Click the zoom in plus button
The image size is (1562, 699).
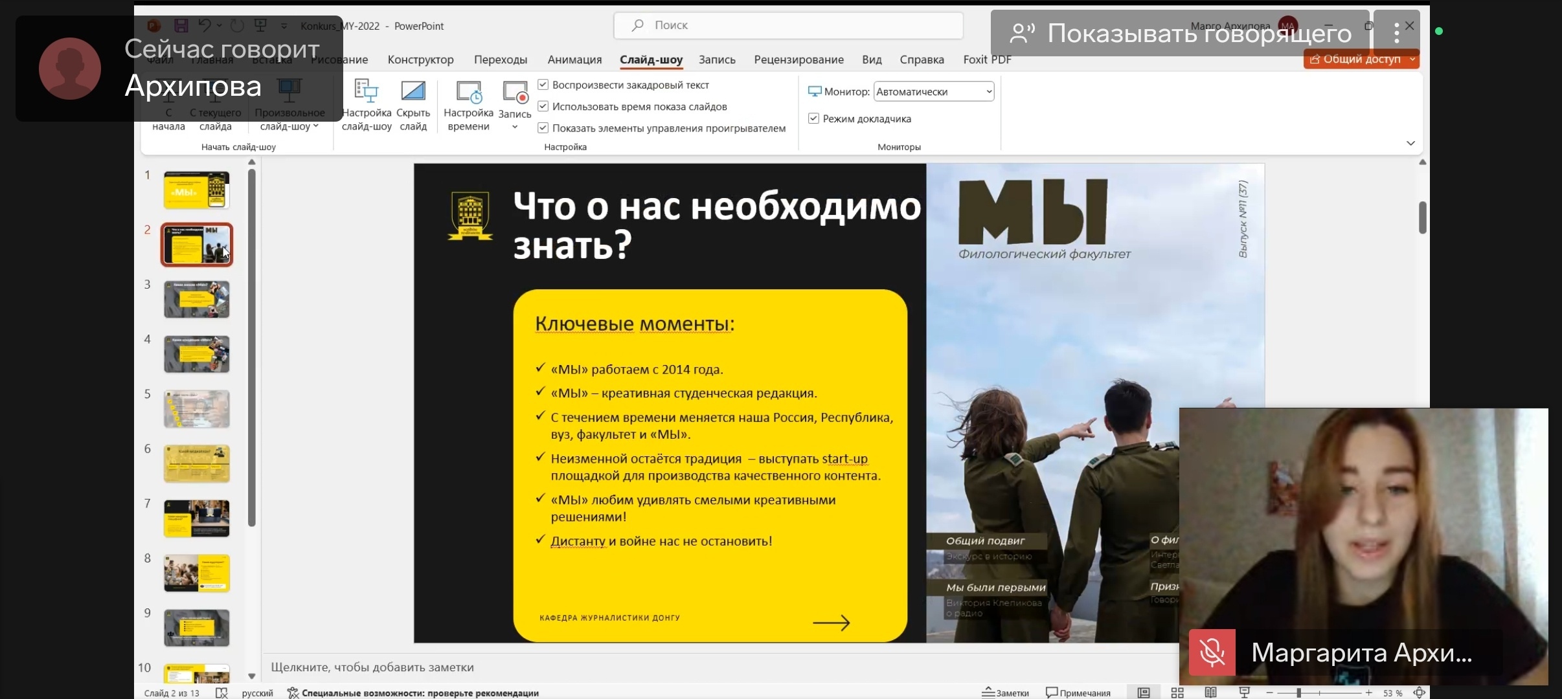[1368, 693]
